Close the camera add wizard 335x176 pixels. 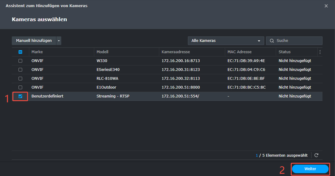pyautogui.click(x=326, y=6)
